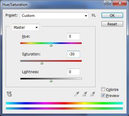Click the Lightness label text

point(30,72)
